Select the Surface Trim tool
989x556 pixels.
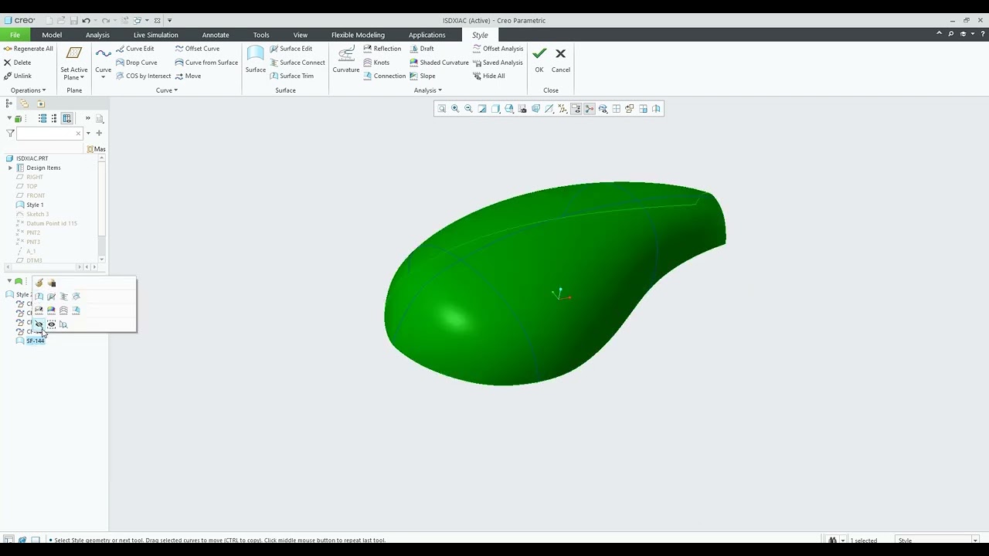[x=292, y=76]
